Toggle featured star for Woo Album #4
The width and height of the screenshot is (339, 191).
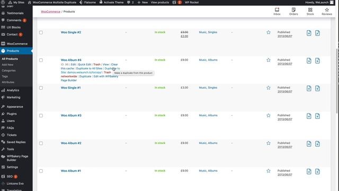coord(269,60)
